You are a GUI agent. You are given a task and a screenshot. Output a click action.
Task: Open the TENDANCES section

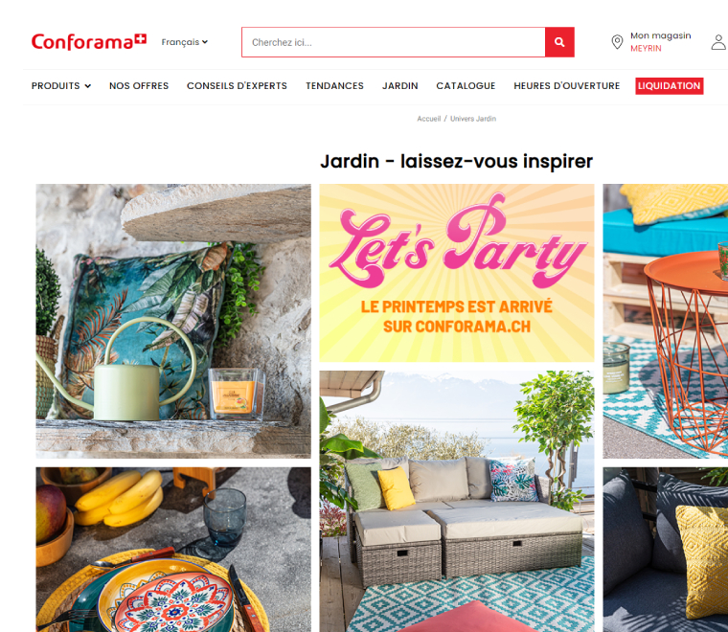point(334,86)
